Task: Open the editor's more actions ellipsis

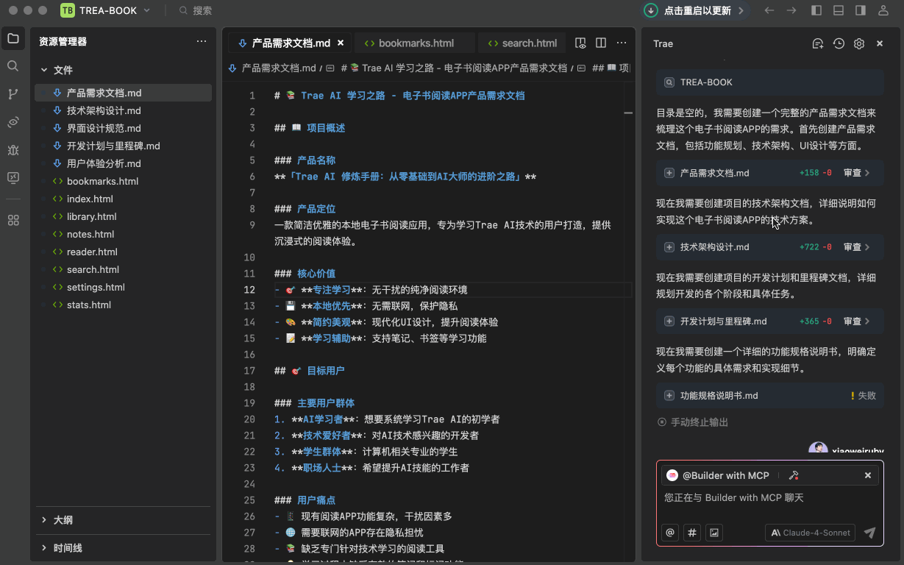Action: click(622, 43)
